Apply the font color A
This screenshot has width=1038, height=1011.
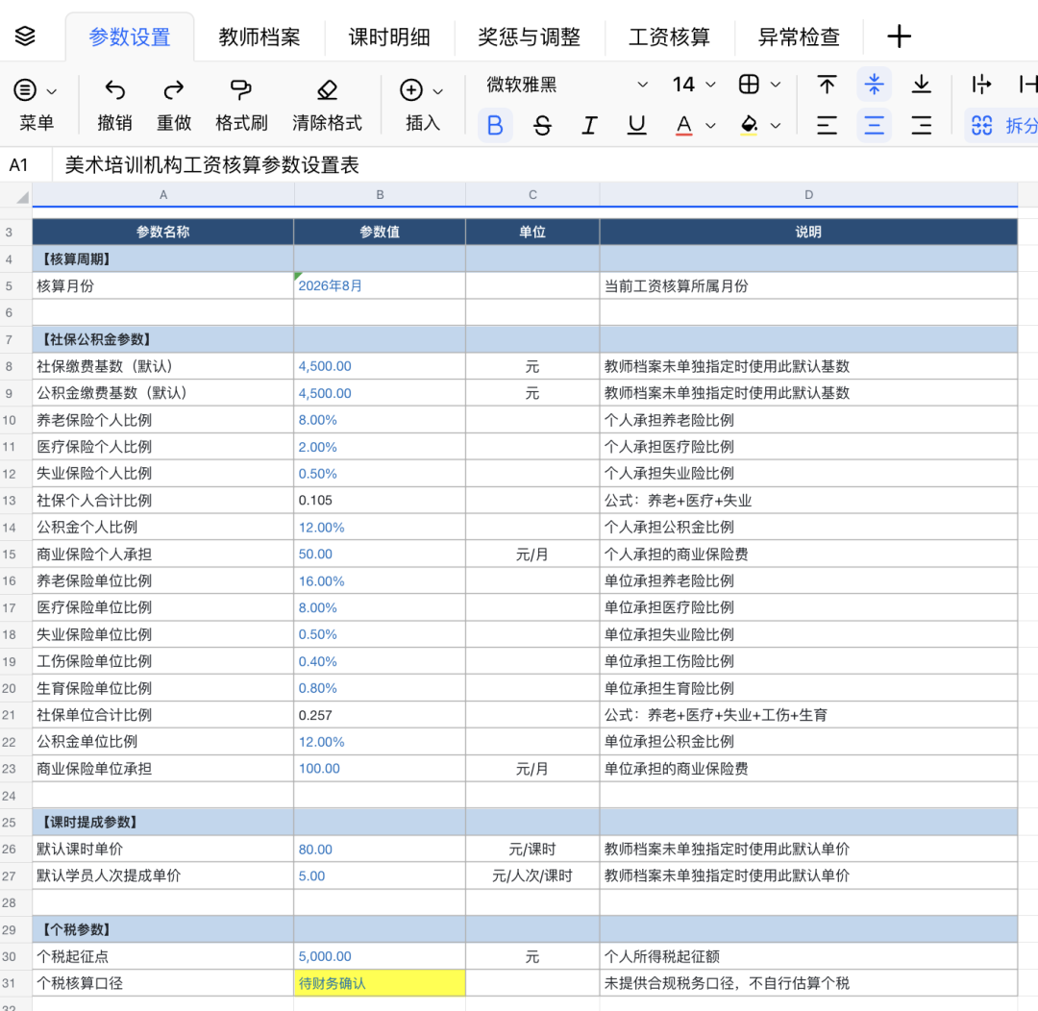pyautogui.click(x=684, y=125)
